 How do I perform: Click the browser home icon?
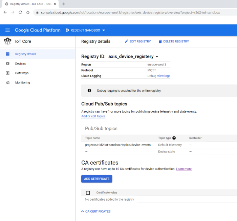click(x=28, y=12)
